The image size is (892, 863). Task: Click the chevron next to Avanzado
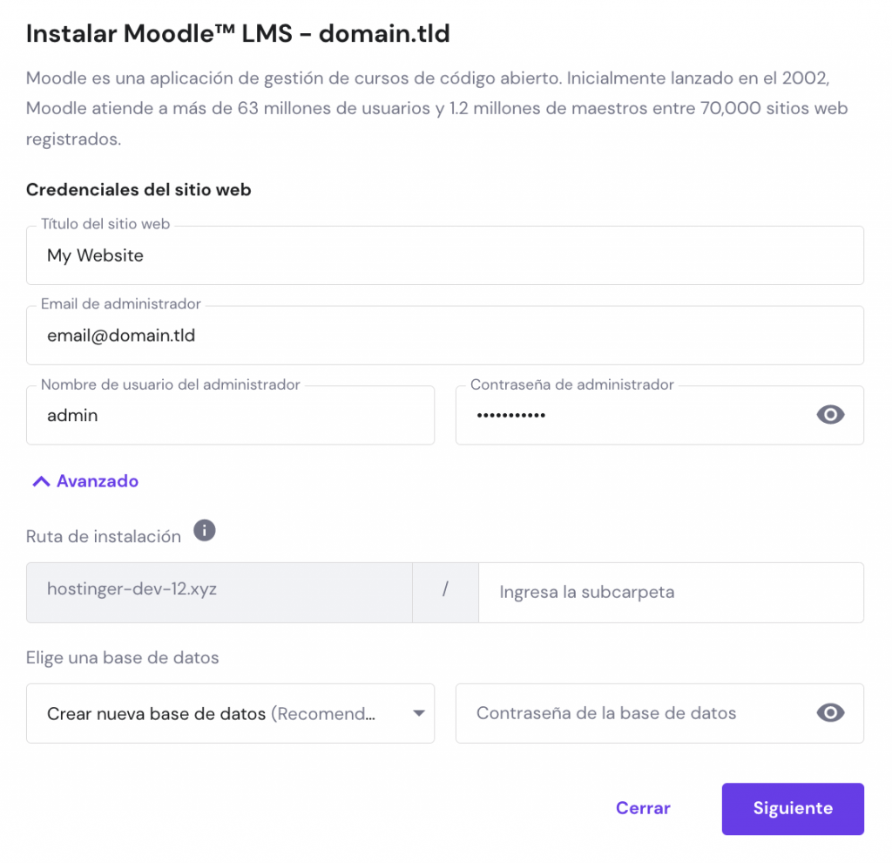pyautogui.click(x=40, y=480)
